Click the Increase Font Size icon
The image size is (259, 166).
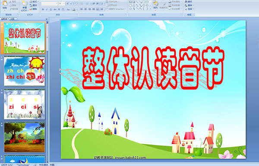tap(68, 3)
